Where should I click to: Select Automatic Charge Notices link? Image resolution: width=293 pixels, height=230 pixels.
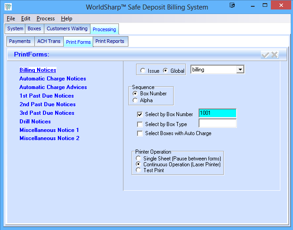(x=52, y=79)
